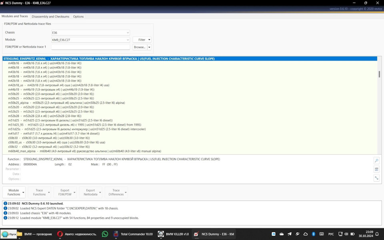Select the m40b18 list row
This screenshot has height=240, width=384.
tap(190, 68)
